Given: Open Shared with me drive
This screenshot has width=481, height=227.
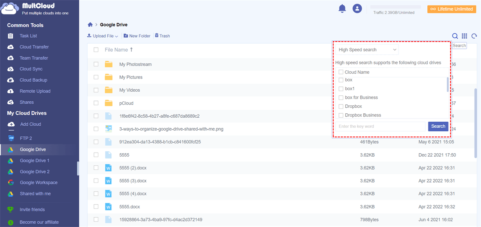Looking at the screenshot, I should coord(35,194).
